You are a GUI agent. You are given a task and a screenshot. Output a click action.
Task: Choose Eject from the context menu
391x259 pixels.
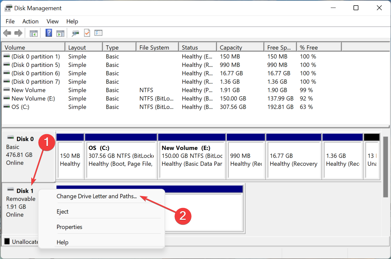pyautogui.click(x=63, y=212)
